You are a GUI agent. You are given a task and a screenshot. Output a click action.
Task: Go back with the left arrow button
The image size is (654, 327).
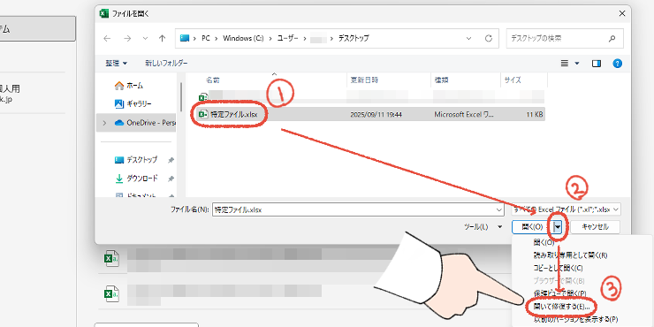[x=107, y=38]
